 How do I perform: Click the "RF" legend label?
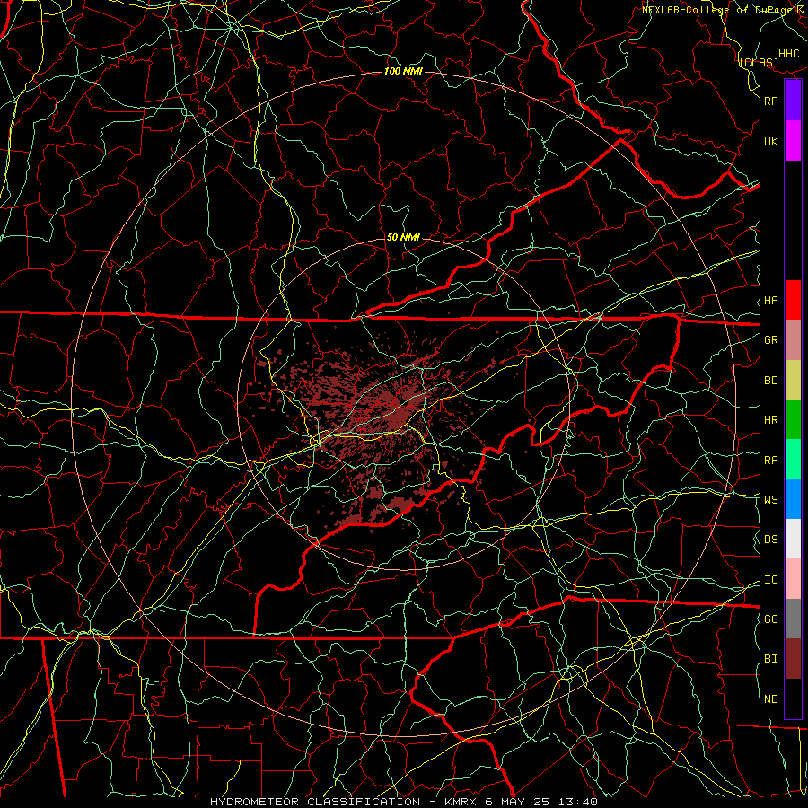click(771, 101)
